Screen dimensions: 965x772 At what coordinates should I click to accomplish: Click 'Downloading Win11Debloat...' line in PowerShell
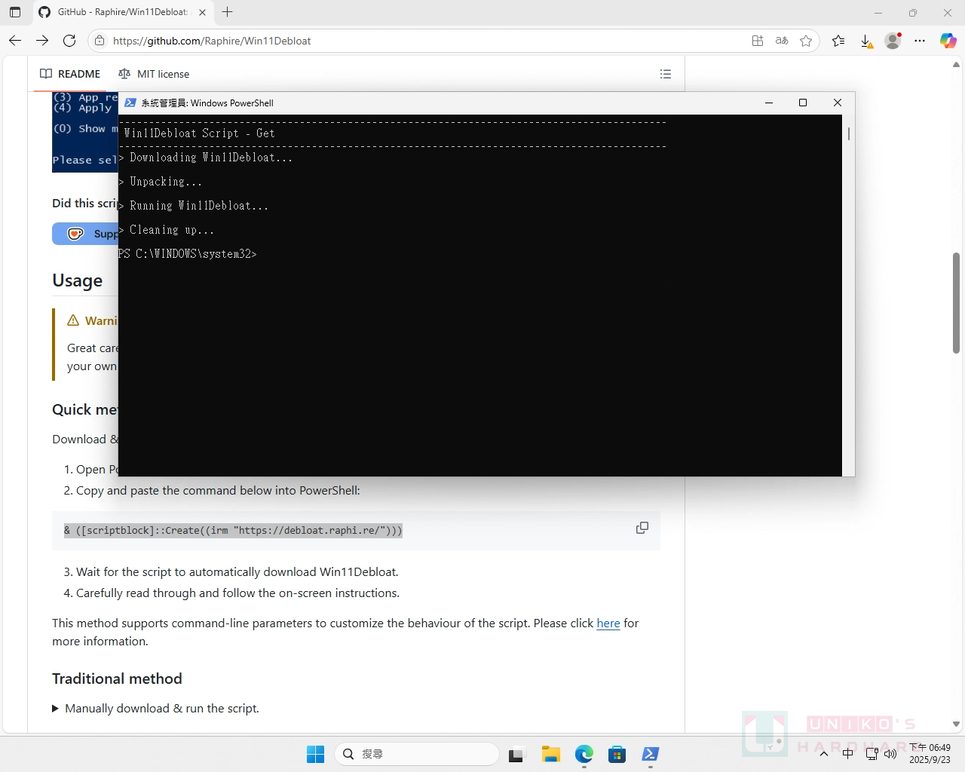pyautogui.click(x=206, y=158)
